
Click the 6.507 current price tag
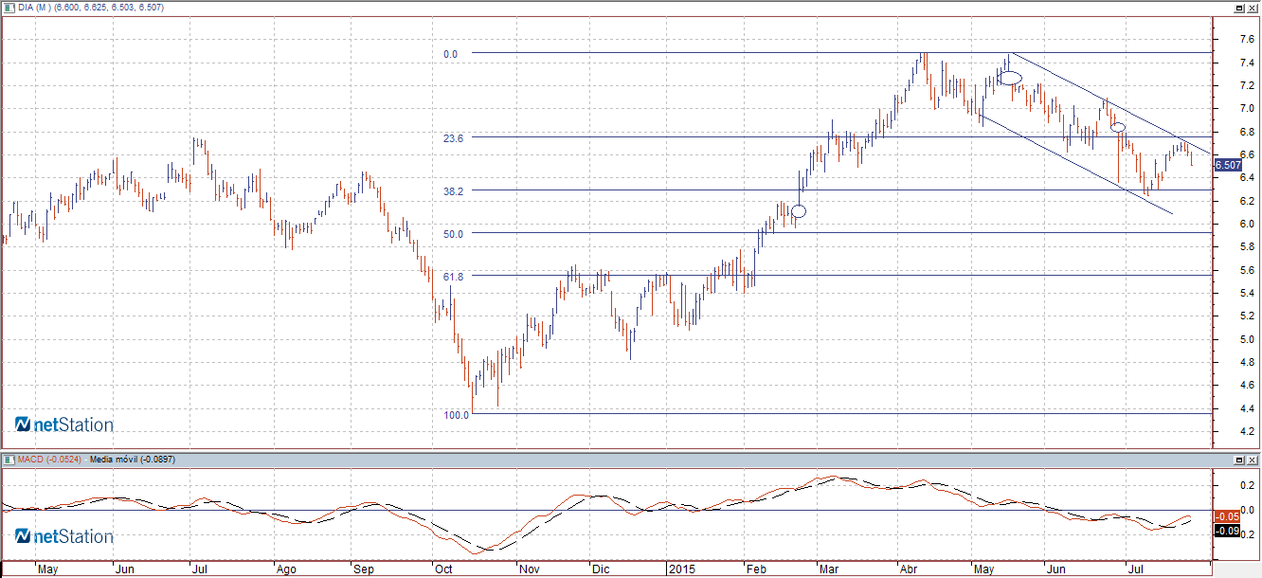[x=1228, y=165]
